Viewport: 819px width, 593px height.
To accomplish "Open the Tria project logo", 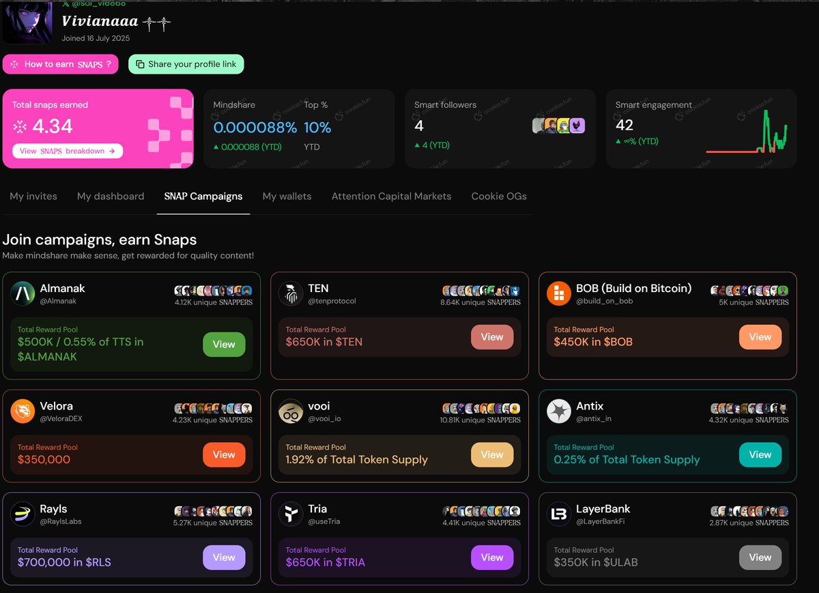I will pos(291,515).
